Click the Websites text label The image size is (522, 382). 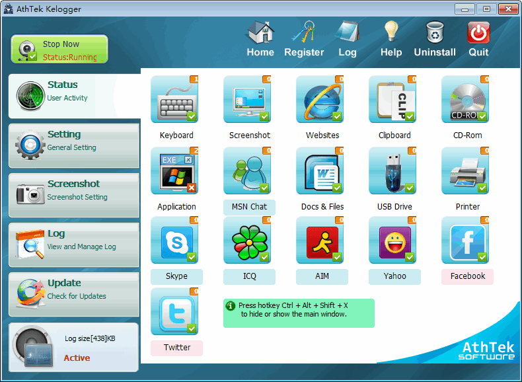[x=322, y=135]
